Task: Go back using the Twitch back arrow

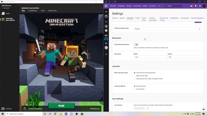Action: tap(110, 2)
